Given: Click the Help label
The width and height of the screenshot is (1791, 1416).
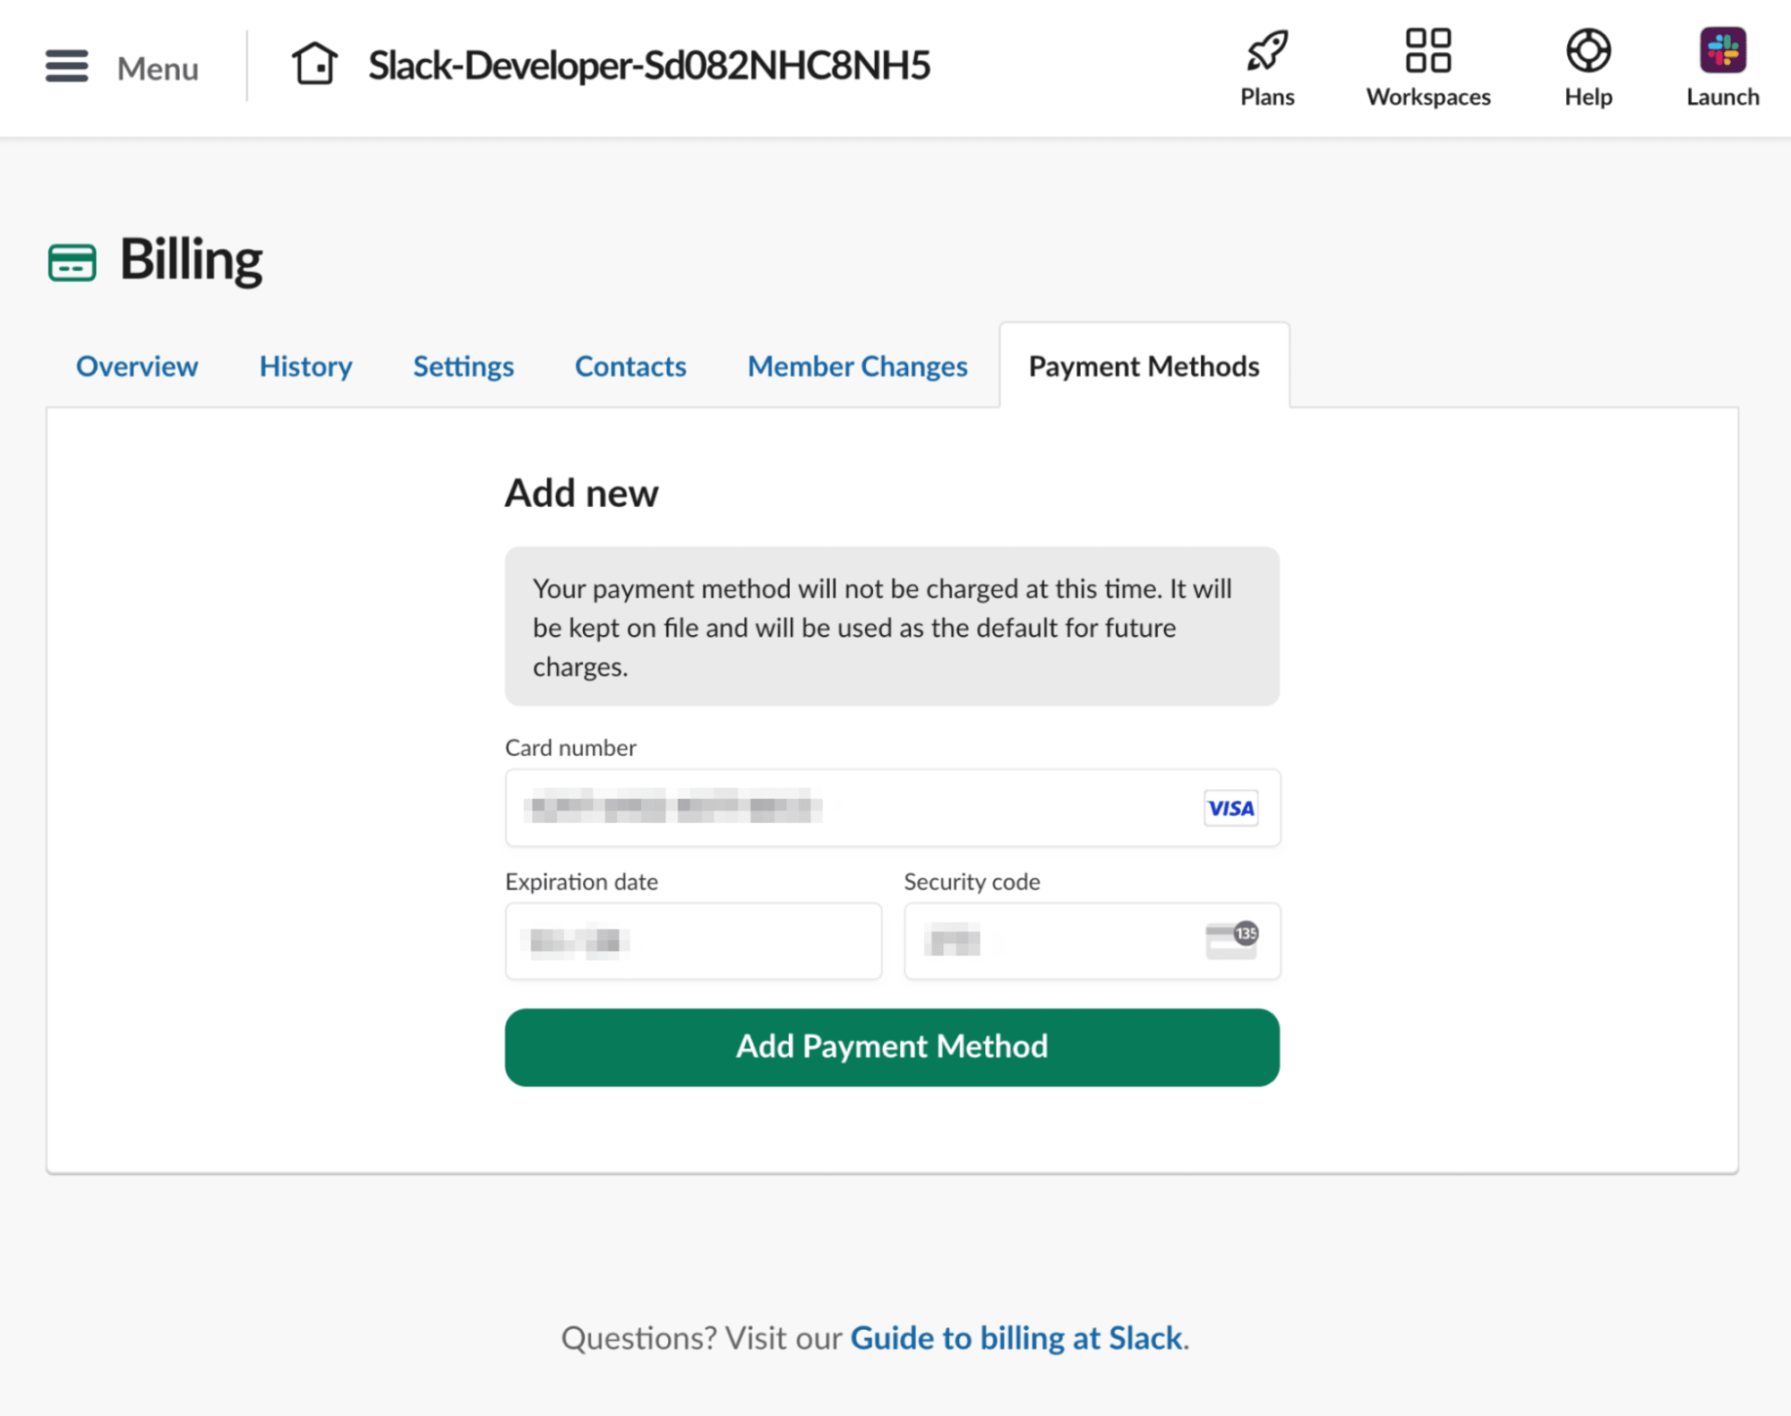Looking at the screenshot, I should coord(1589,97).
